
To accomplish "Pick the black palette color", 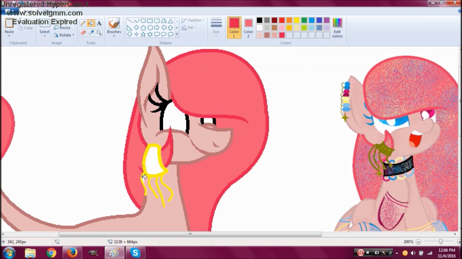I will point(260,20).
